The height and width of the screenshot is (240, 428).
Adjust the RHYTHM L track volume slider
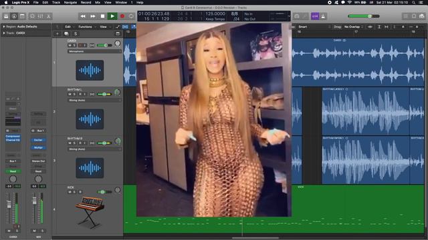point(104,94)
